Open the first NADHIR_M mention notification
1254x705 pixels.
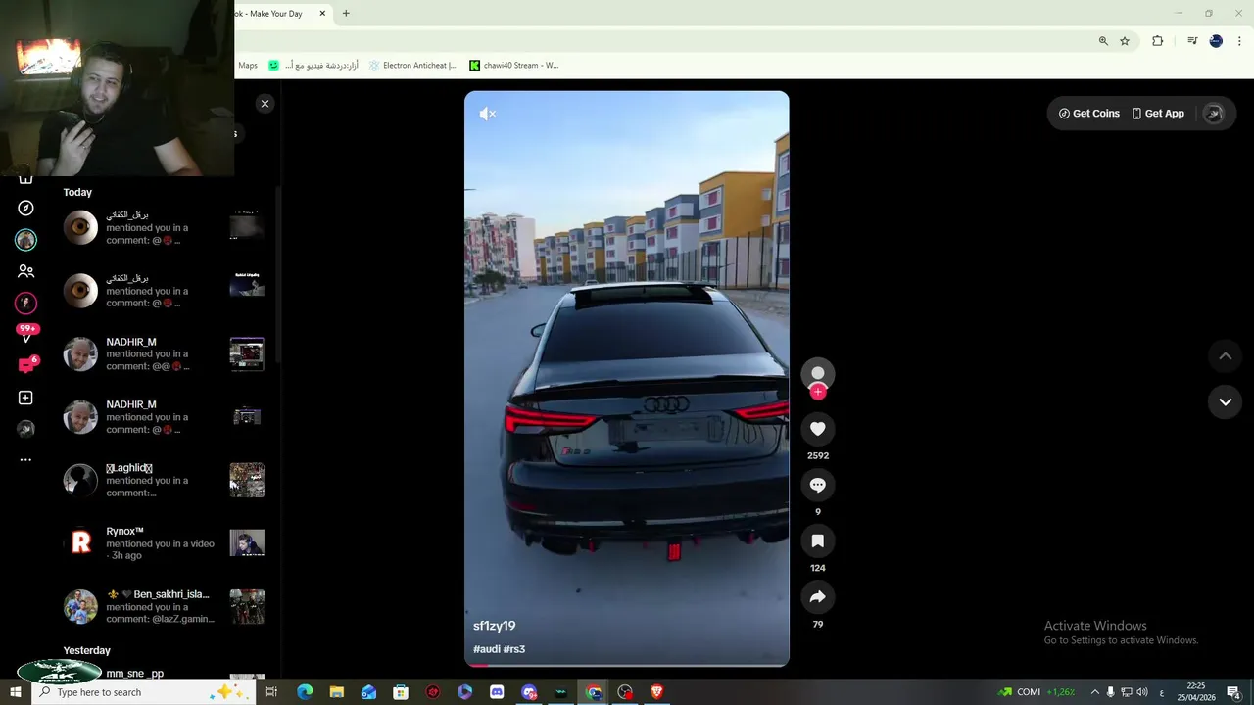(163, 354)
